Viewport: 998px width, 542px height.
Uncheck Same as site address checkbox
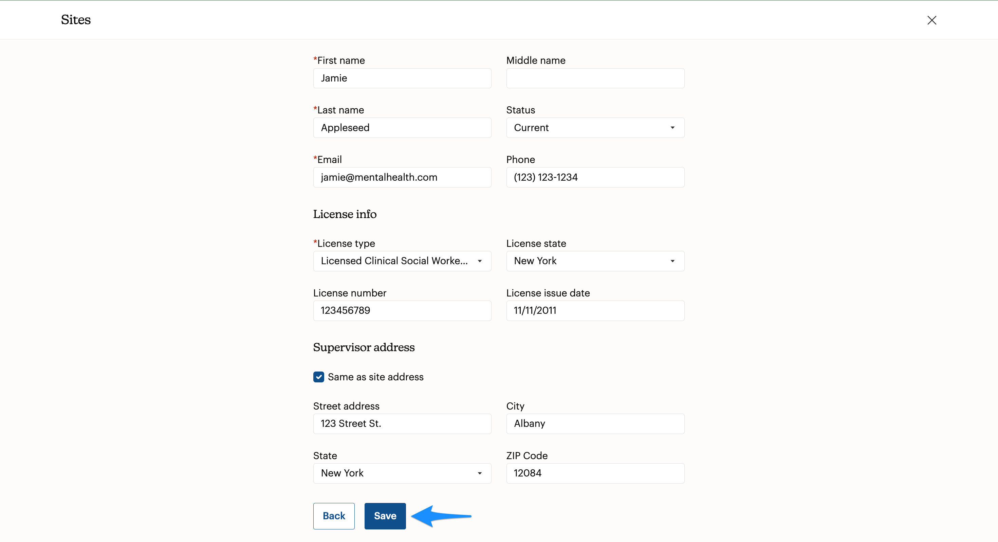(x=318, y=377)
